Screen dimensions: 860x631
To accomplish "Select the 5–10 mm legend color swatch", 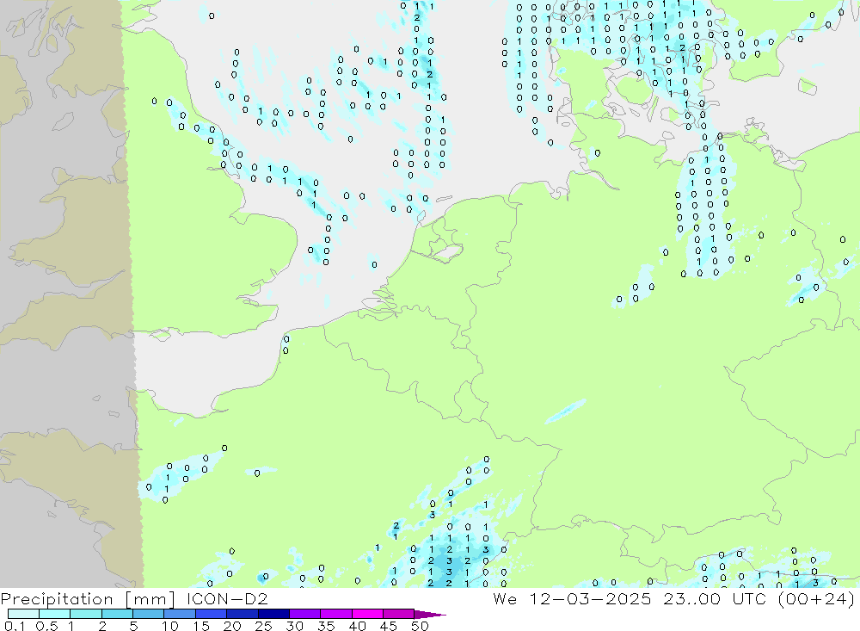I will click(x=149, y=614).
